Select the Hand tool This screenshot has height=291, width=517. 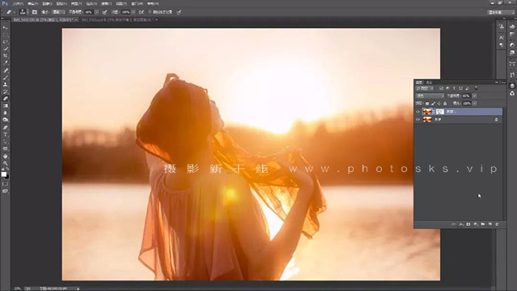(x=5, y=157)
